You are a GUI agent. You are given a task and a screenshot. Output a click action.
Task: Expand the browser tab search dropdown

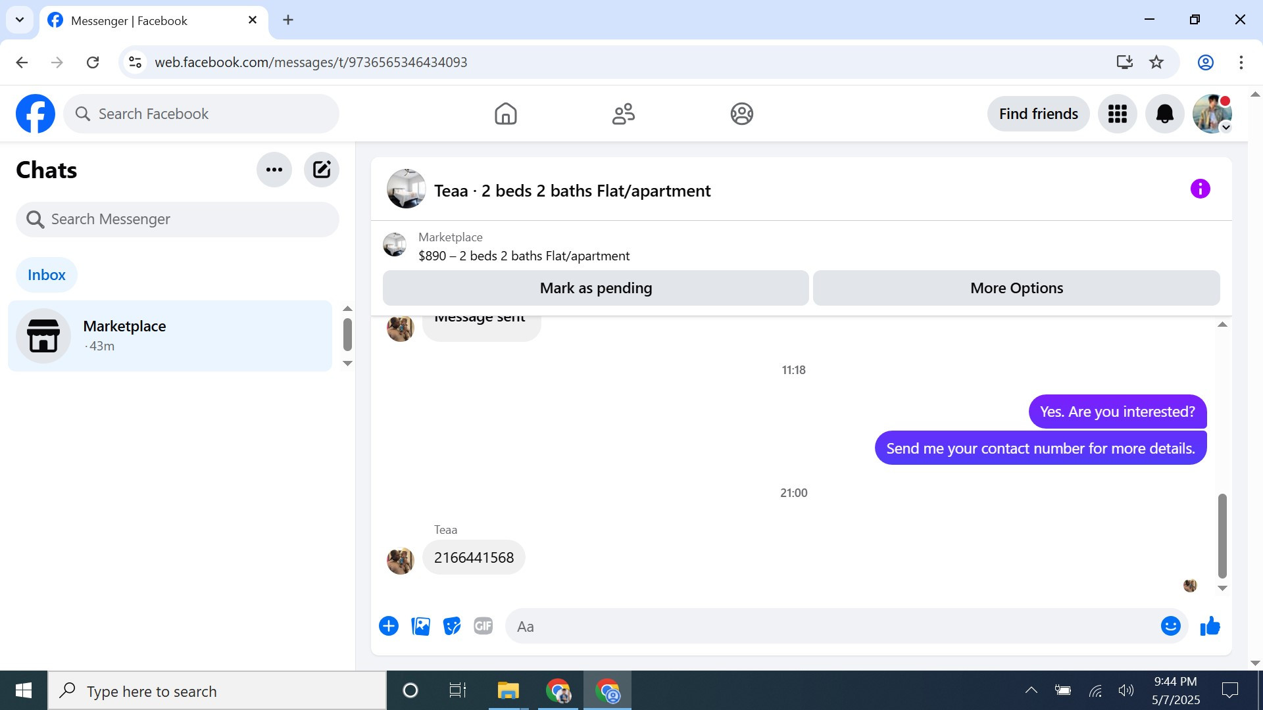pos(20,20)
